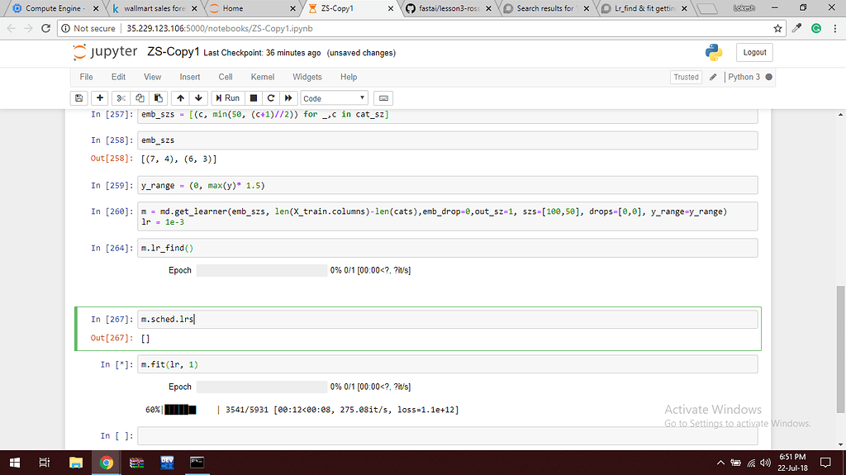Move the selected cell down
Viewport: 846px width, 475px height.
coord(199,97)
